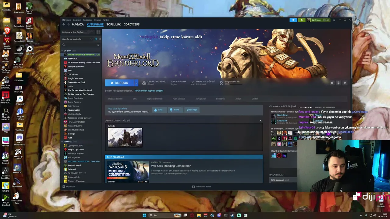390x219 pixels.
Task: Open the Arkadaşlar menu
Action: pyautogui.click(x=87, y=20)
